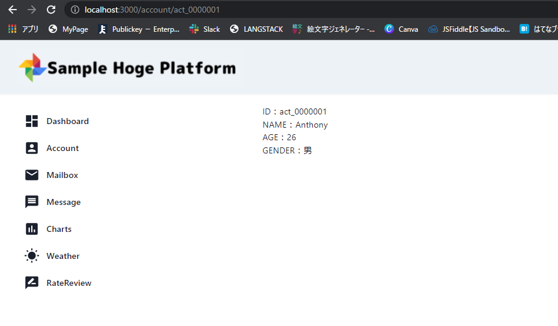Image resolution: width=558 pixels, height=326 pixels.
Task: Open the LANGSTACK bookmark
Action: click(263, 29)
